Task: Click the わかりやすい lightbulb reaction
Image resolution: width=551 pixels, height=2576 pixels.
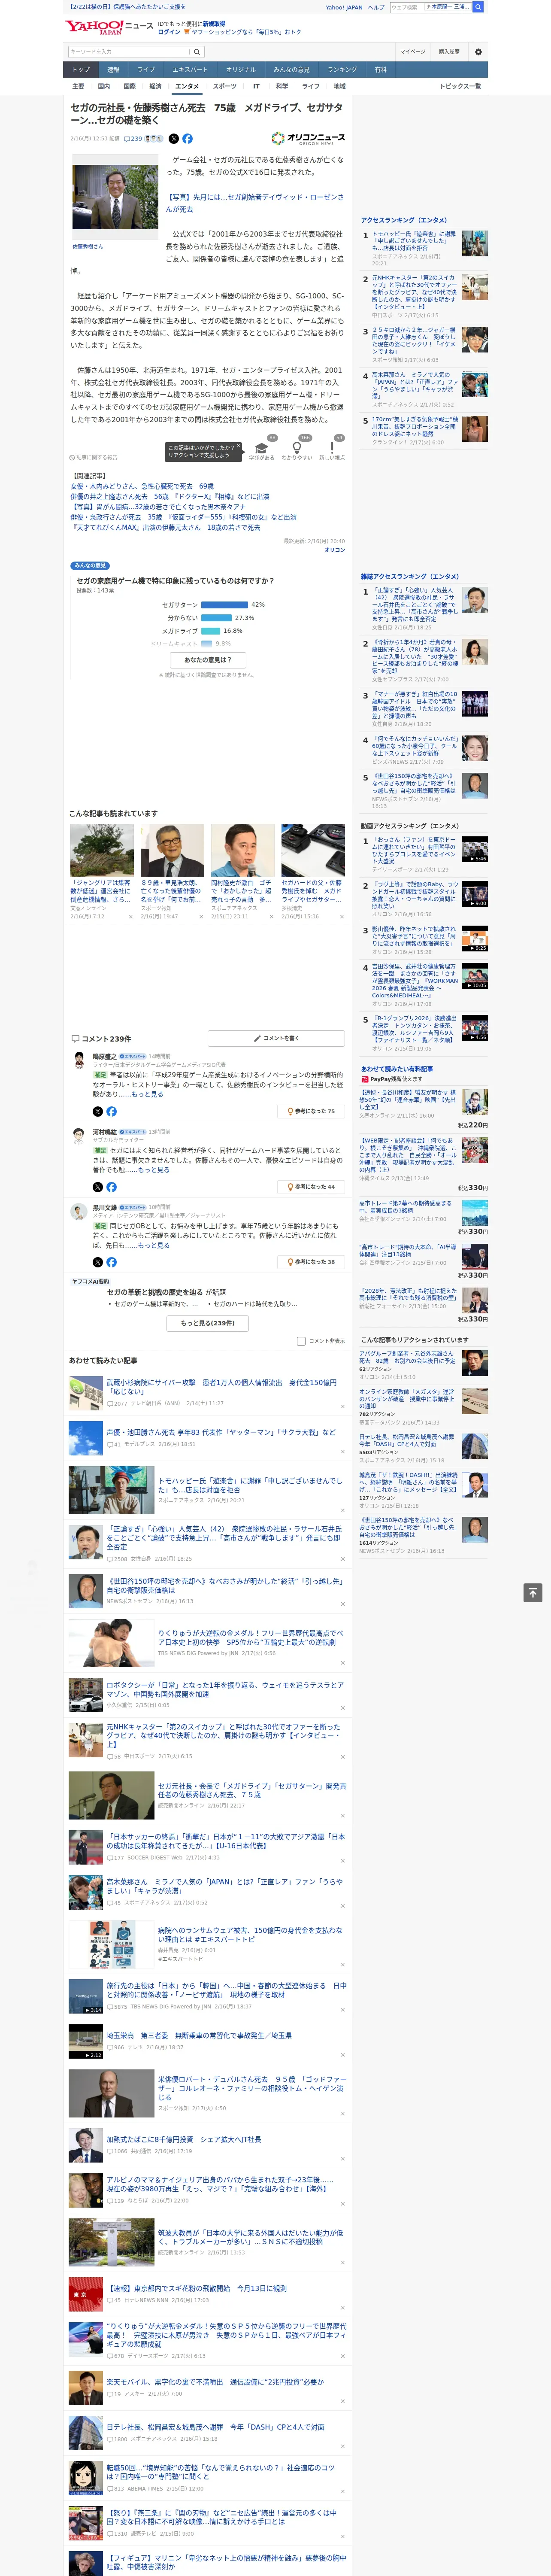Action: pos(297,447)
